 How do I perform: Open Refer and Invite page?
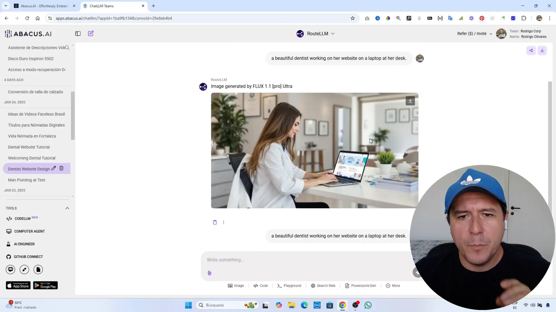472,33
